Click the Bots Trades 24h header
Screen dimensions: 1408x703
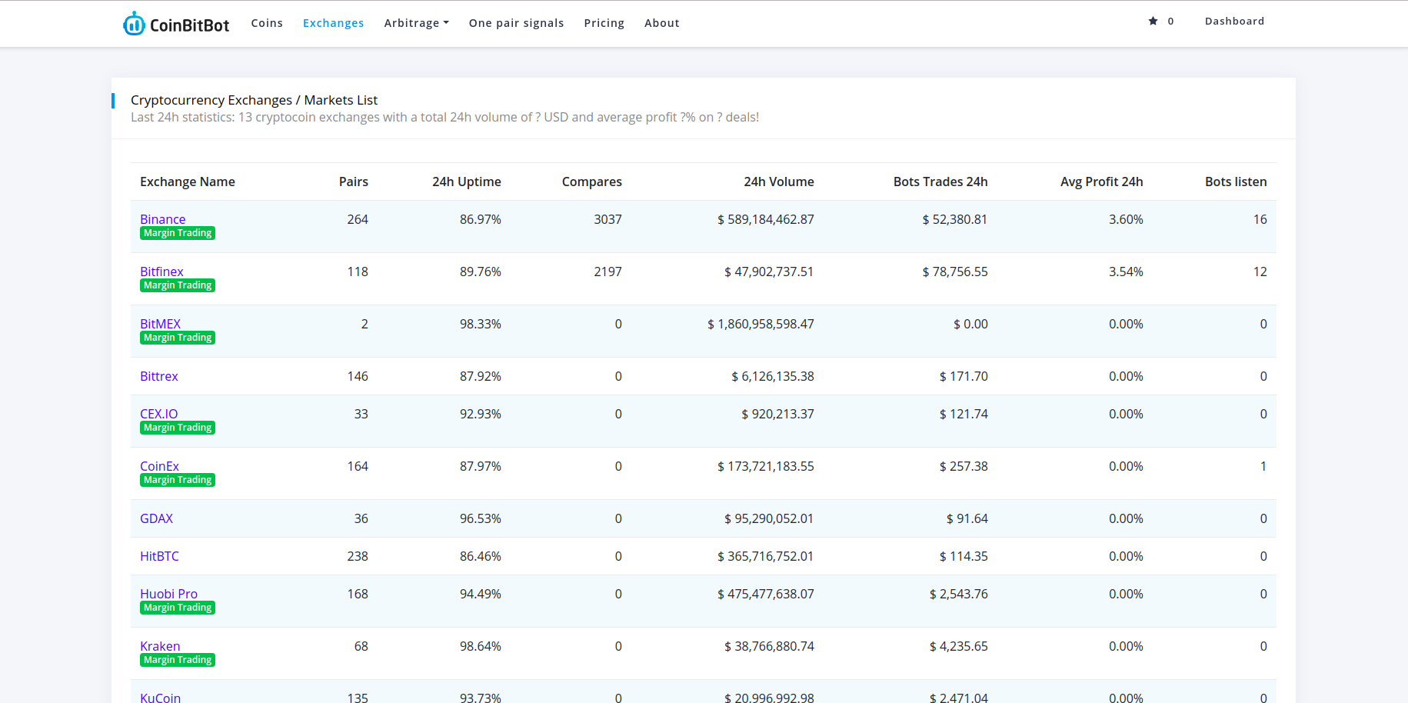[x=940, y=182]
